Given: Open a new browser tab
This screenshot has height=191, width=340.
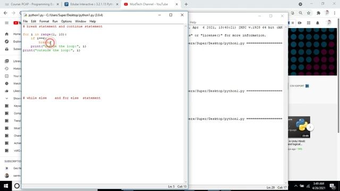Looking at the screenshot, I should pos(186,4).
